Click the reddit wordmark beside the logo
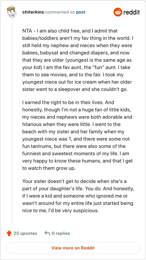Image resolution: width=146 pixels, height=260 pixels. 132,12
